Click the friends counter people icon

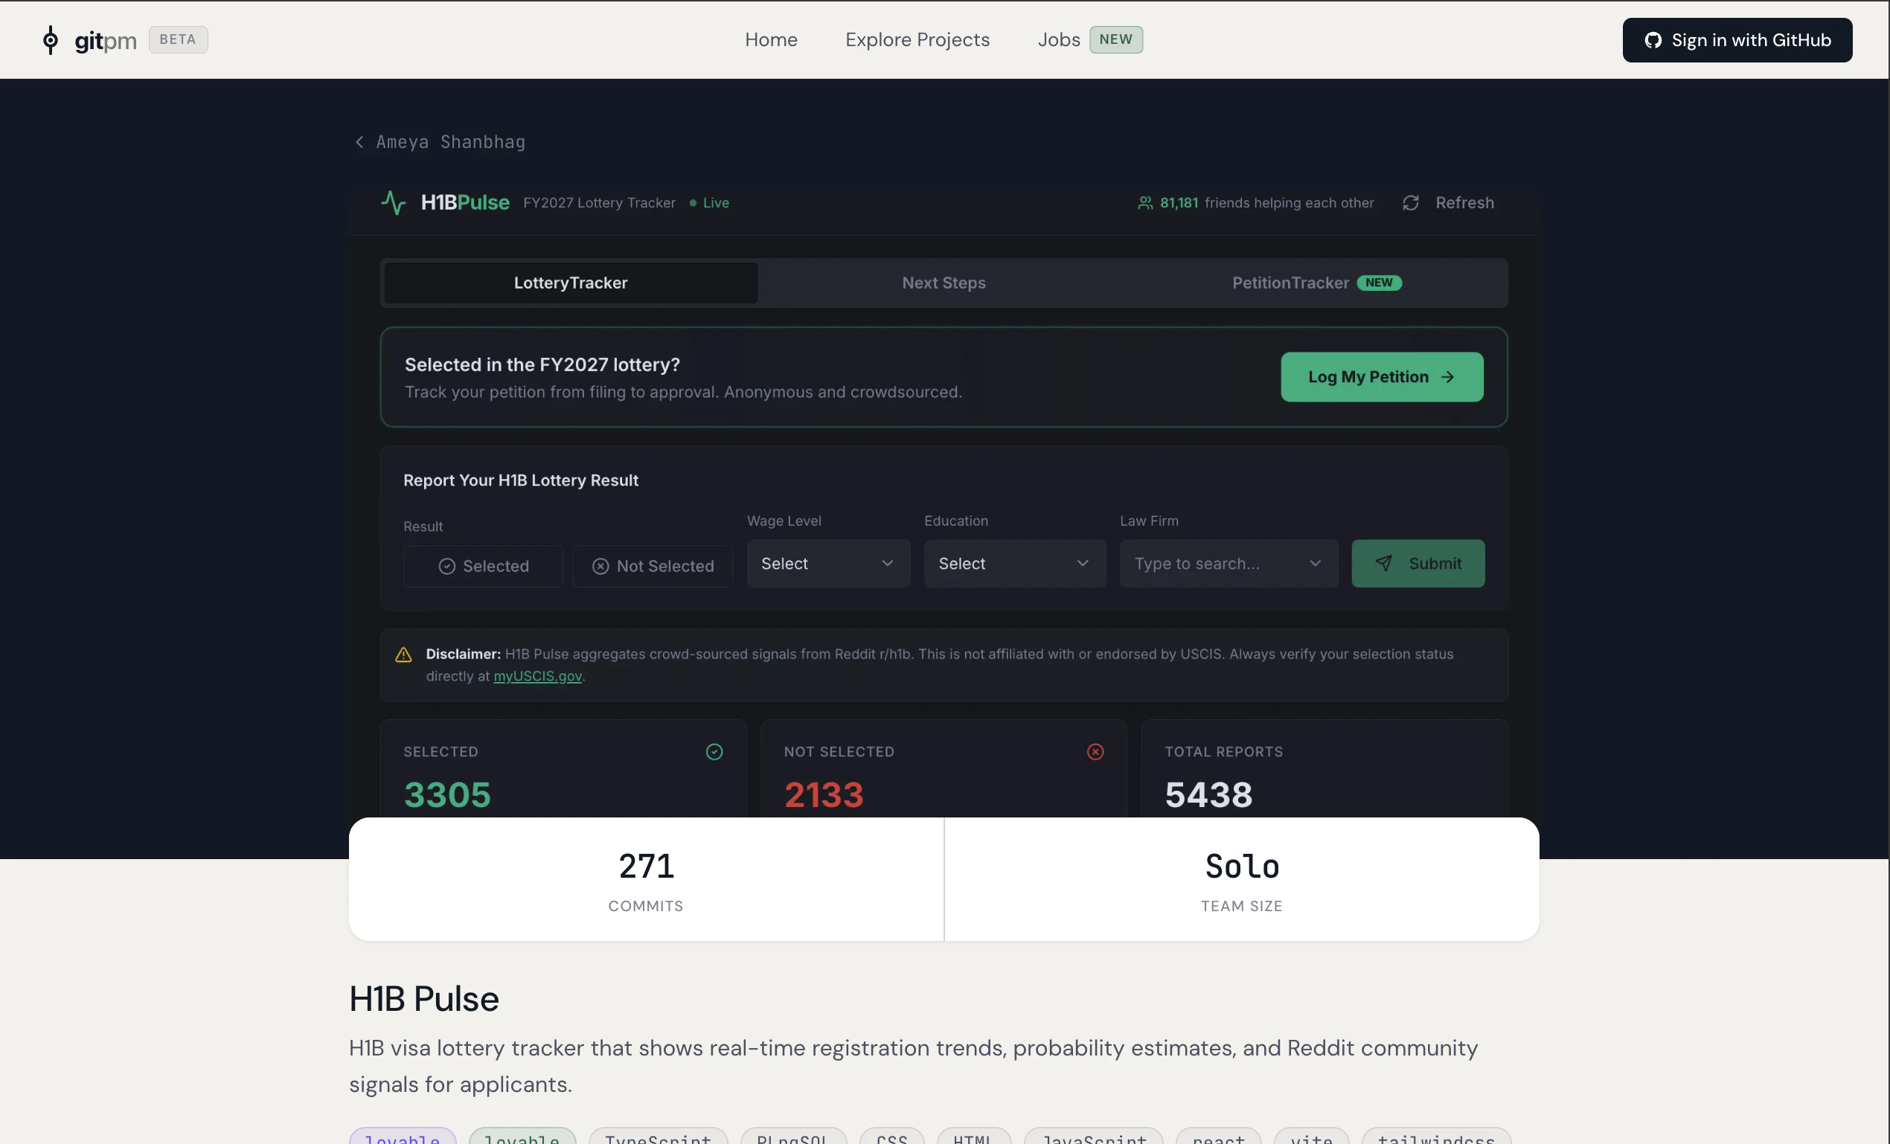point(1145,202)
